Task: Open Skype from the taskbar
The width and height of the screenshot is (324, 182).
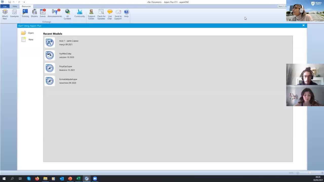Action: (29, 178)
